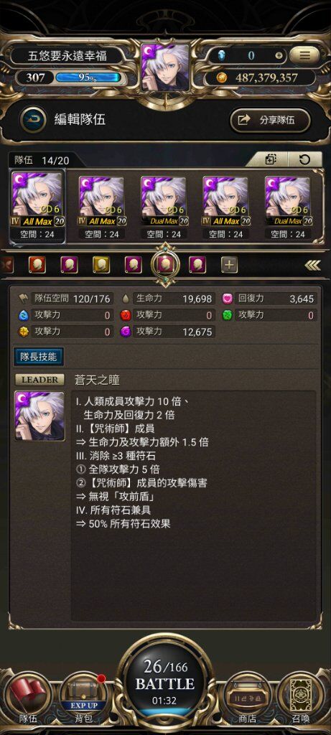Tap the central BATTLE button

[165, 682]
